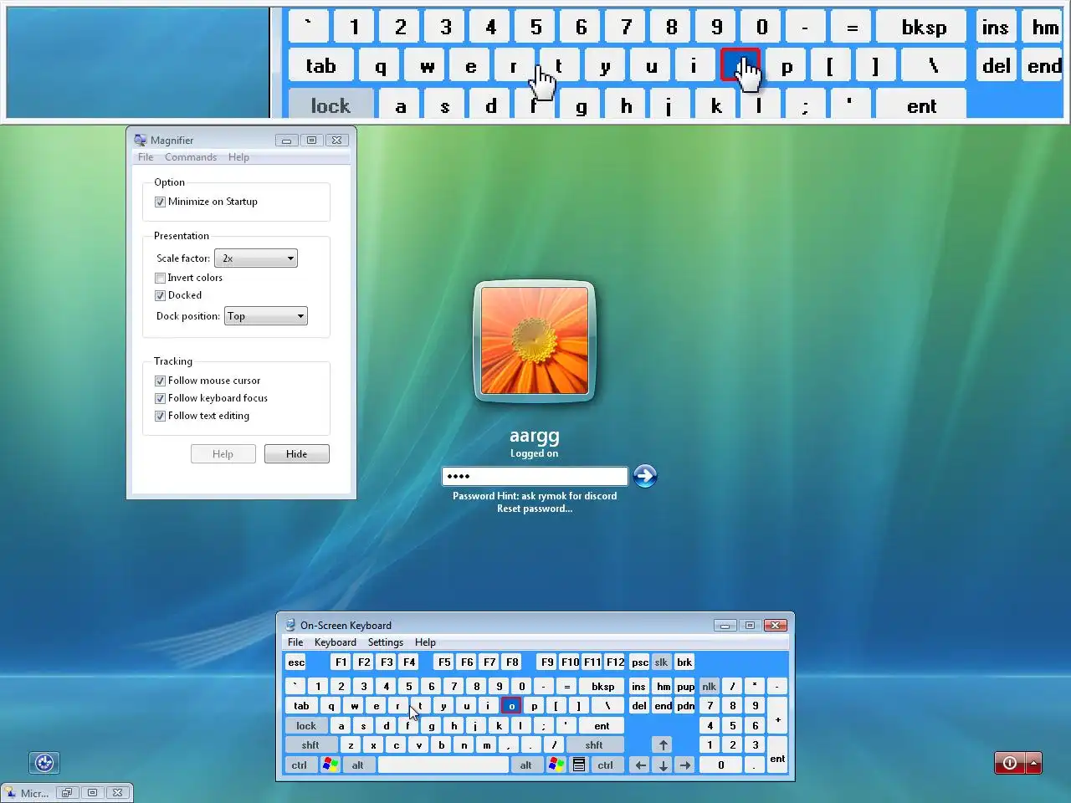This screenshot has height=803, width=1071.
Task: Click the esc key on On-Screen Keyboard
Action: click(296, 662)
